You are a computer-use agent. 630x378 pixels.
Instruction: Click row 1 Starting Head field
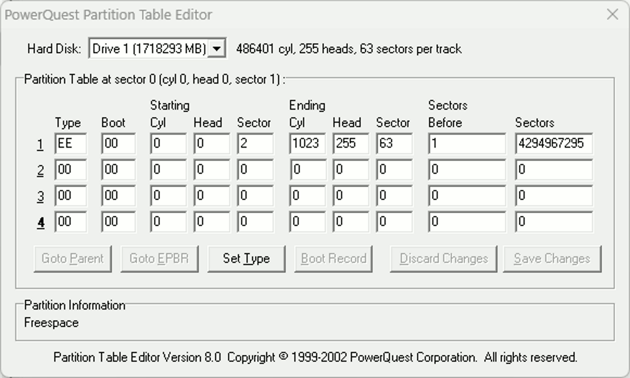pos(212,143)
